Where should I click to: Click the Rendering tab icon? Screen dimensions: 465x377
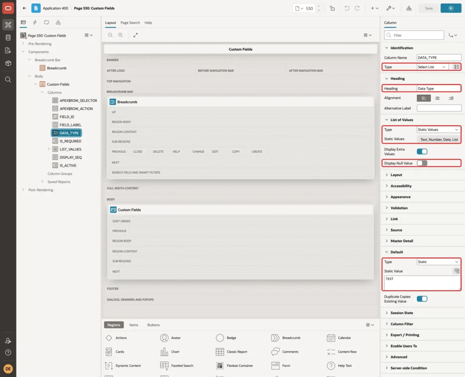pos(23,23)
